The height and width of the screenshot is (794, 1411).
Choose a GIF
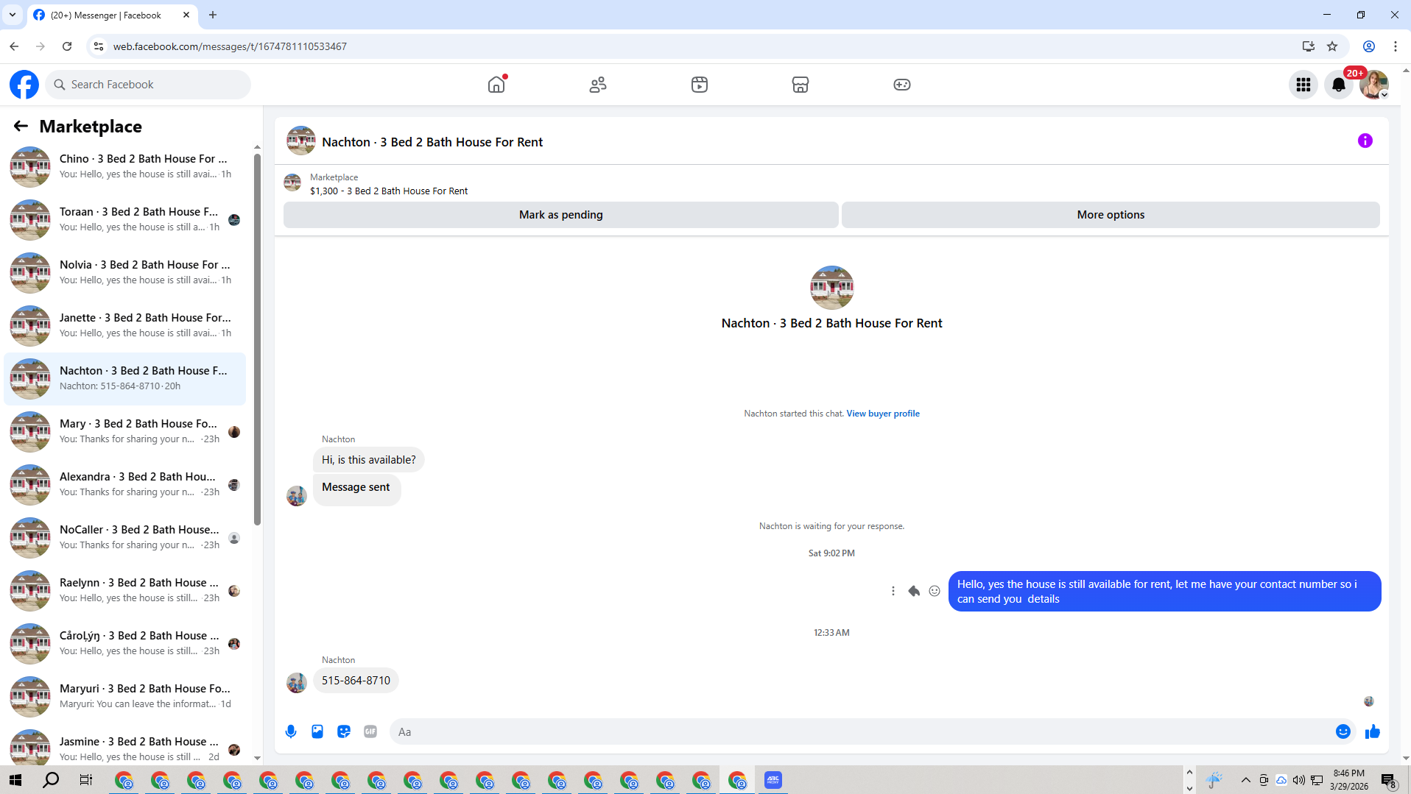370,731
